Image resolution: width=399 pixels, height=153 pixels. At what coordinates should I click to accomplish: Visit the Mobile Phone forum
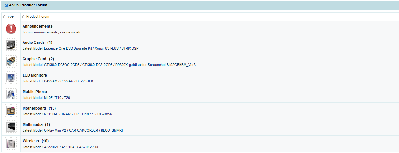click(35, 92)
